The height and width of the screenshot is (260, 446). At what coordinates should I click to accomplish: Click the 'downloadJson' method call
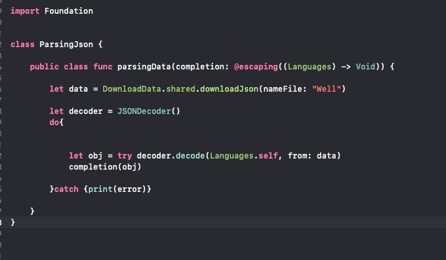[x=229, y=89]
